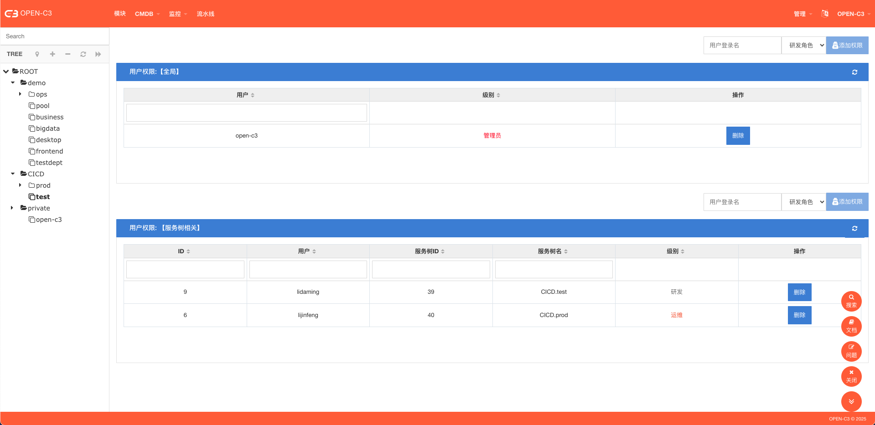Expand the ops folder in tree

pos(20,94)
